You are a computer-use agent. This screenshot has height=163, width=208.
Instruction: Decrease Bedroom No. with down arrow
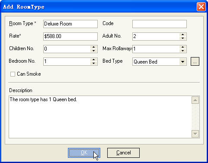93,63
